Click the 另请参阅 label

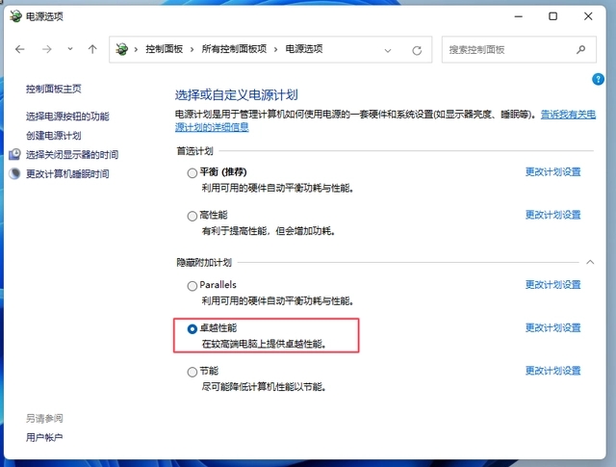click(44, 418)
